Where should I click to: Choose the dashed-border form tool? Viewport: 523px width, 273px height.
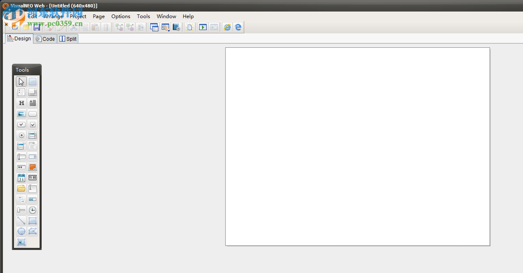pos(21,92)
